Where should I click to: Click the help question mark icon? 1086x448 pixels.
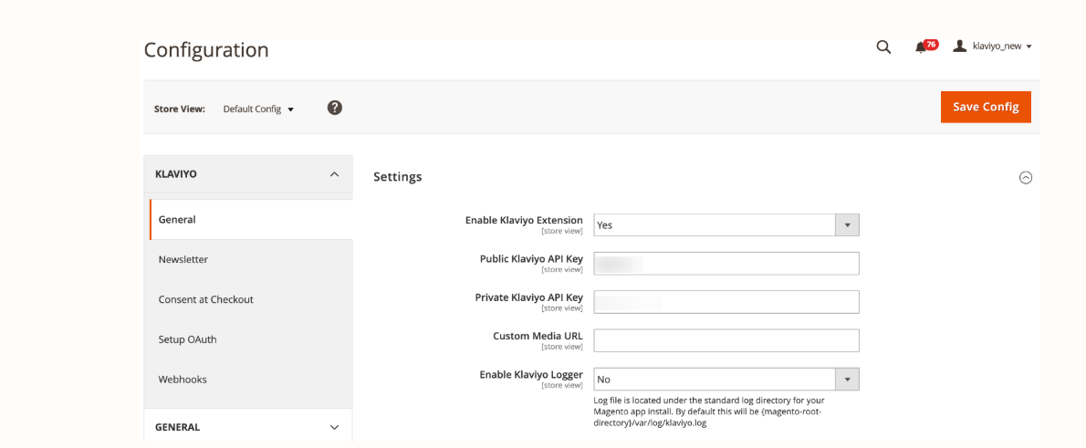[335, 108]
